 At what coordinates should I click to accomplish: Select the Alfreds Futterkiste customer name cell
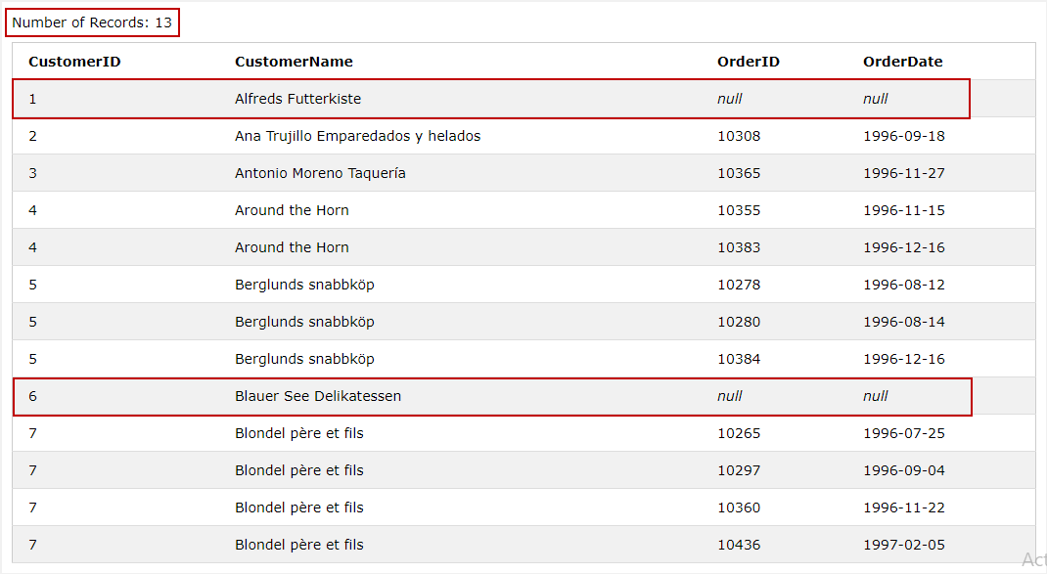coord(297,99)
